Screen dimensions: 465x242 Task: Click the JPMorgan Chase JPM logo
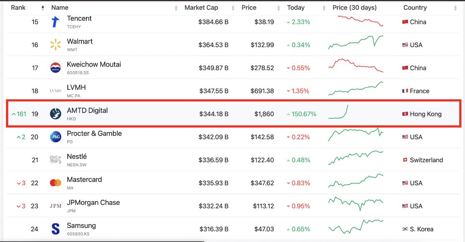[55, 206]
